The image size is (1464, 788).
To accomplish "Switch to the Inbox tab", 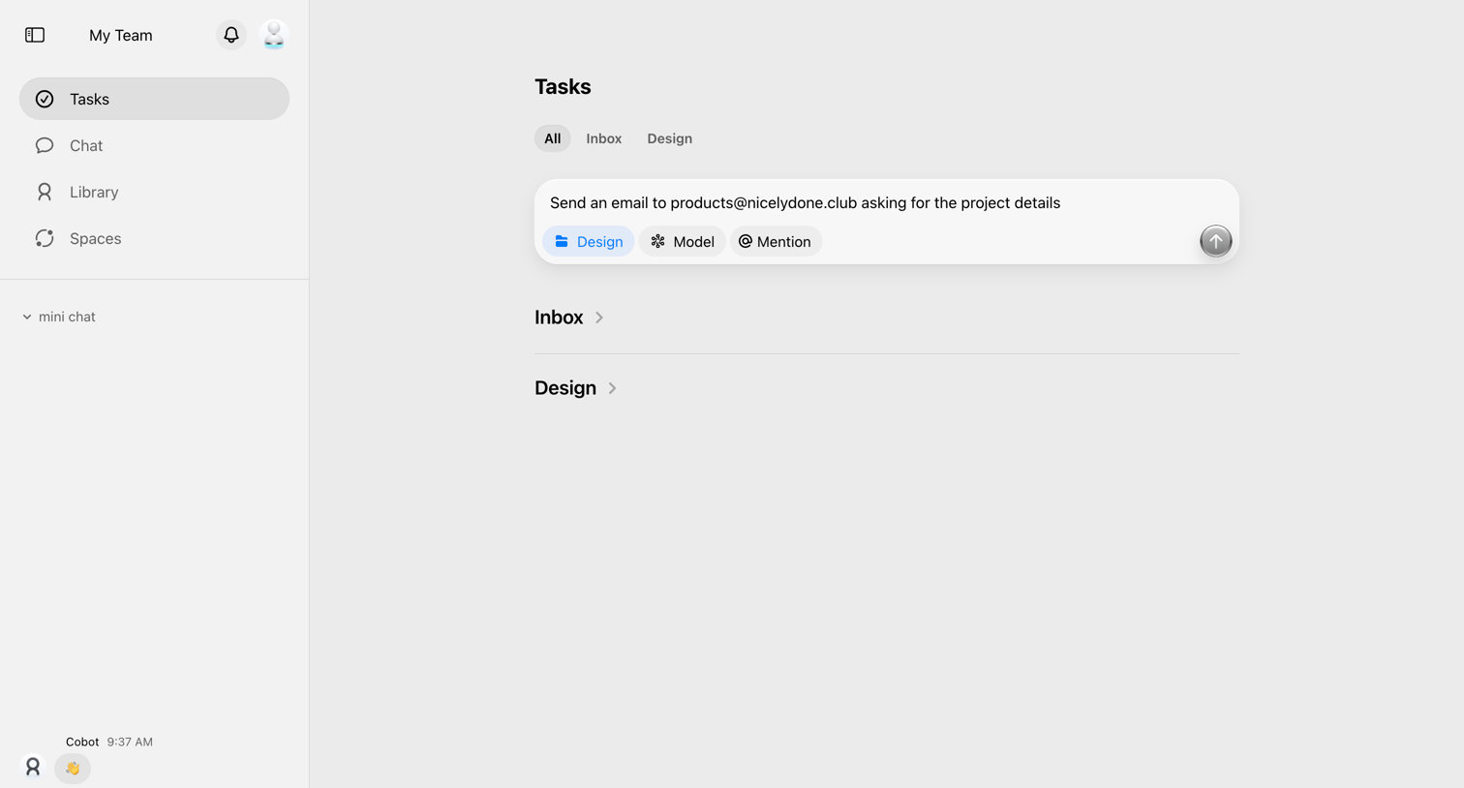I will click(x=604, y=138).
